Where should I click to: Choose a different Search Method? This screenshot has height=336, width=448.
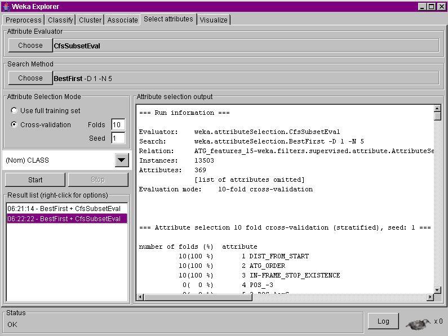30,78
